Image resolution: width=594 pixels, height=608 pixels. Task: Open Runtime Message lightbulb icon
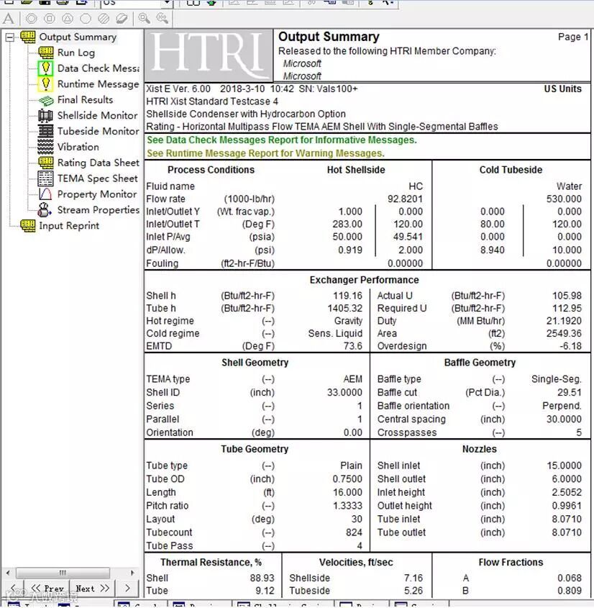click(x=46, y=84)
